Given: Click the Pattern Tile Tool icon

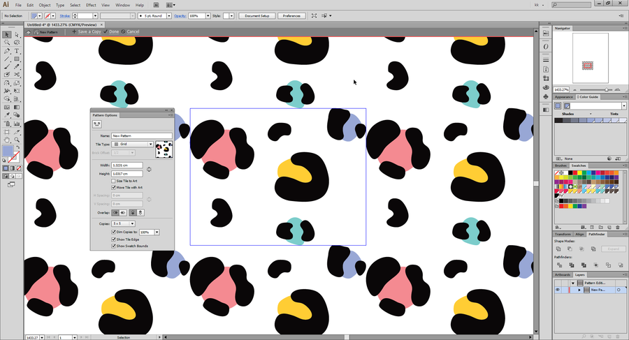Looking at the screenshot, I should [98, 124].
